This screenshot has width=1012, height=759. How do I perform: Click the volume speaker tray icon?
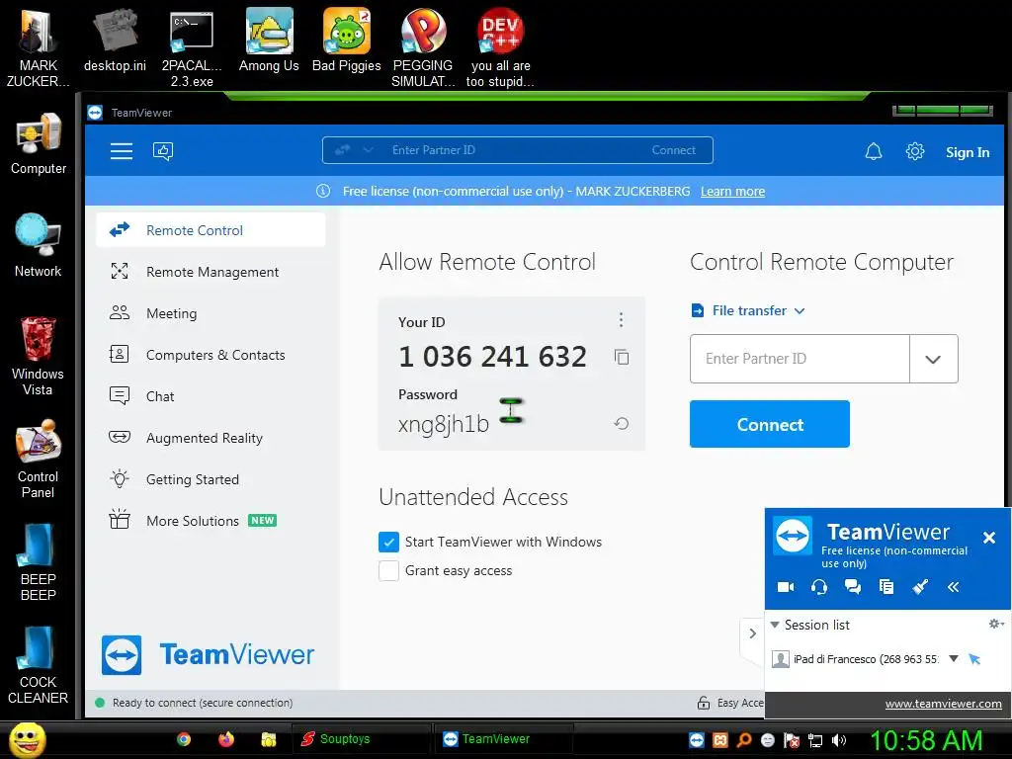point(840,740)
